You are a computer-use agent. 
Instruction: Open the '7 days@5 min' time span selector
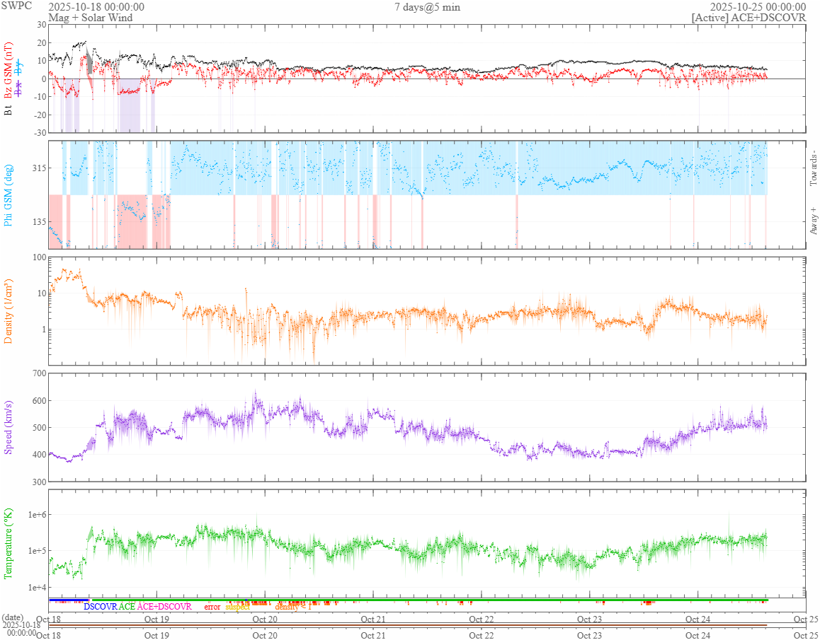(425, 7)
